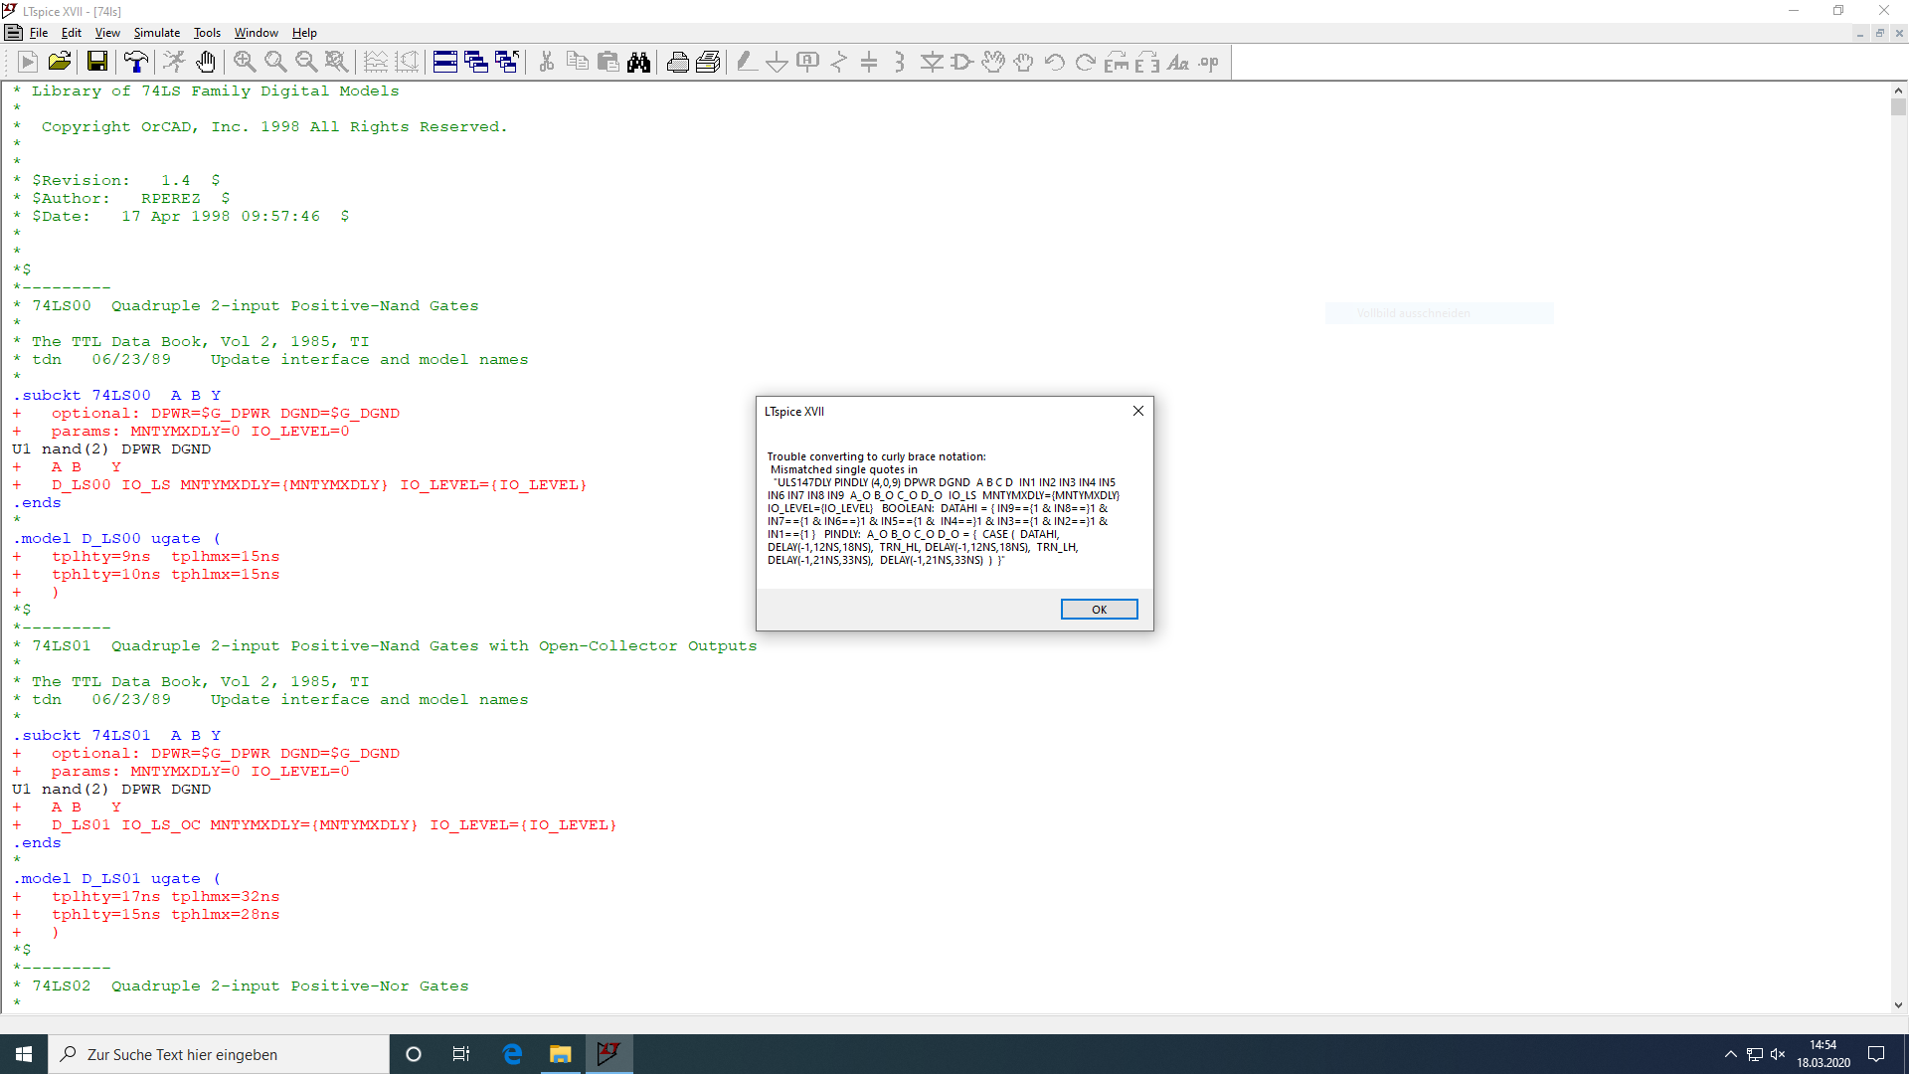Expand hidden system tray icons

coord(1730,1054)
